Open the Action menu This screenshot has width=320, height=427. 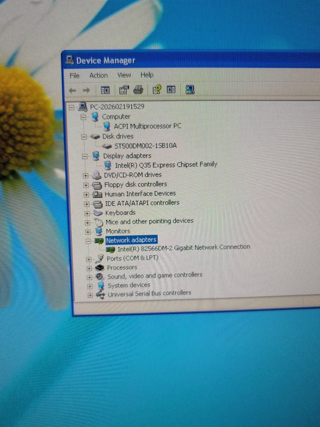[x=98, y=76]
